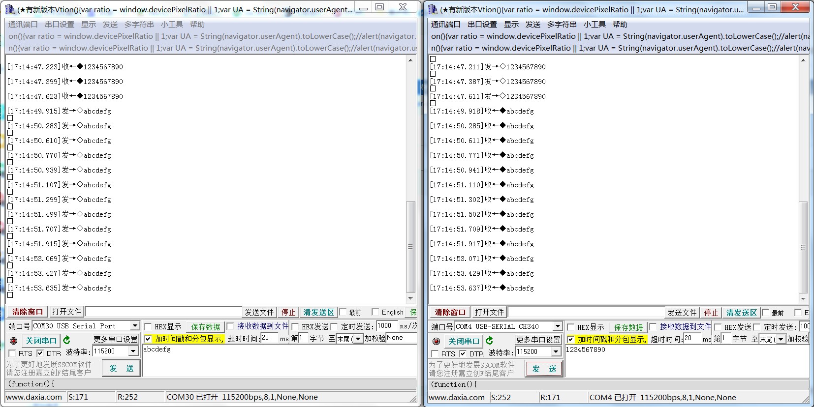Open 末尾 dropdown in COM30 window

point(358,339)
